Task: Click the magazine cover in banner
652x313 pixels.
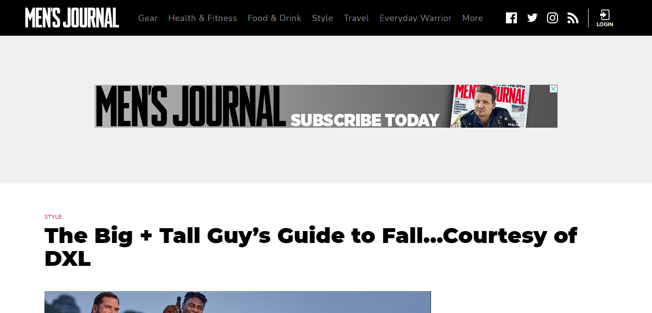Action: 490,106
